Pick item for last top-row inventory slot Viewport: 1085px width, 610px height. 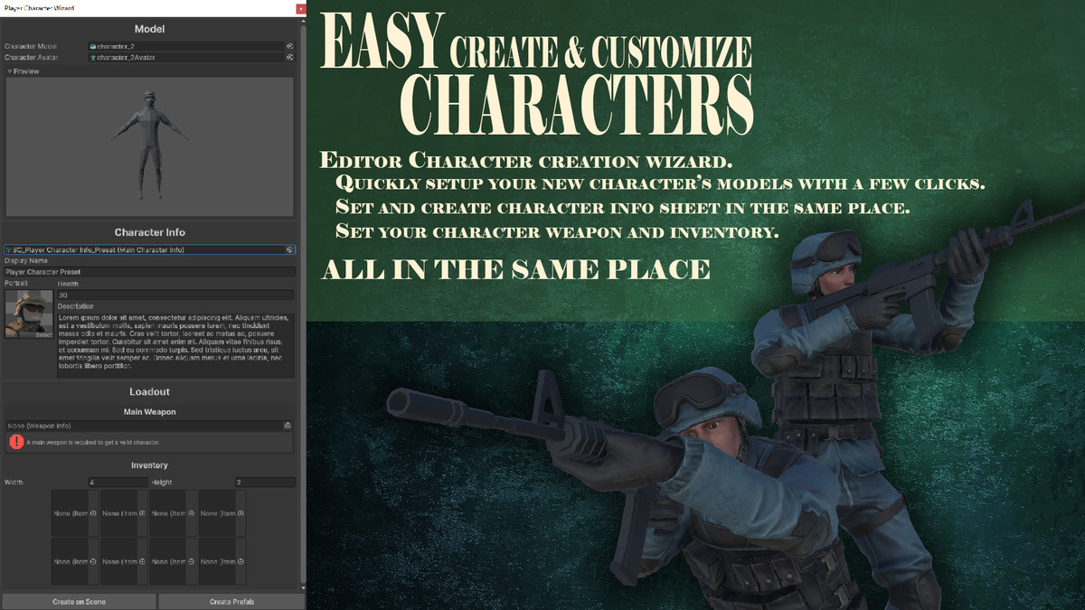pos(240,513)
